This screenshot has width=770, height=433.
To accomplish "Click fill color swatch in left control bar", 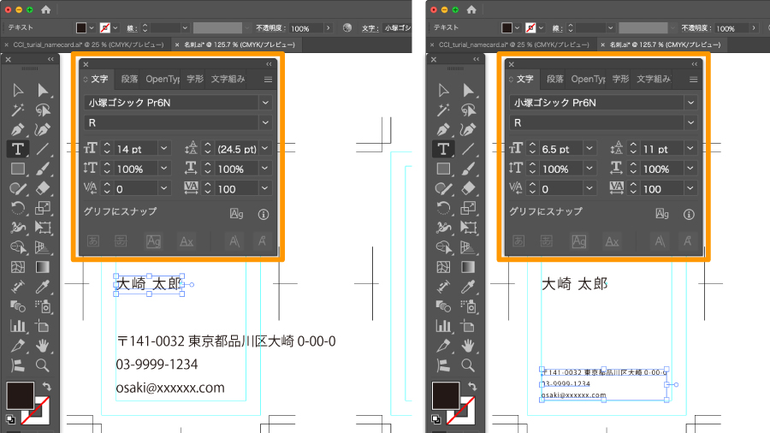I will tap(81, 28).
